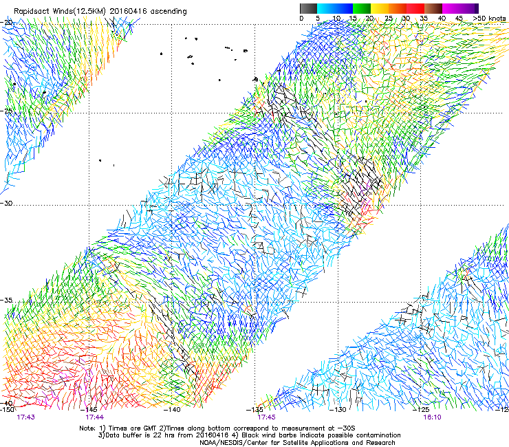The height and width of the screenshot is (447, 509).
Task: Click the '>50 knots' legend label
Action: [489, 19]
